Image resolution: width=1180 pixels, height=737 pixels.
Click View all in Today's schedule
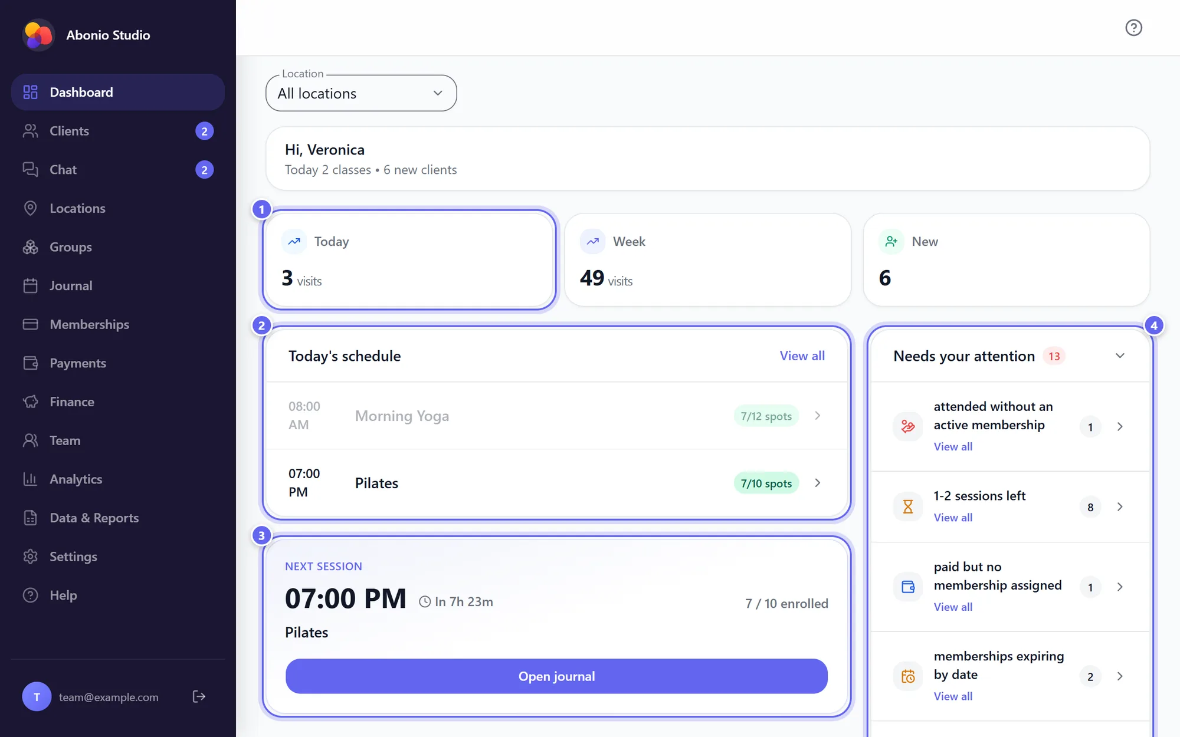[x=802, y=356]
